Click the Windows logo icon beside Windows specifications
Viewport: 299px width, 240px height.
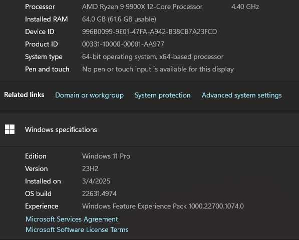pyautogui.click(x=10, y=129)
